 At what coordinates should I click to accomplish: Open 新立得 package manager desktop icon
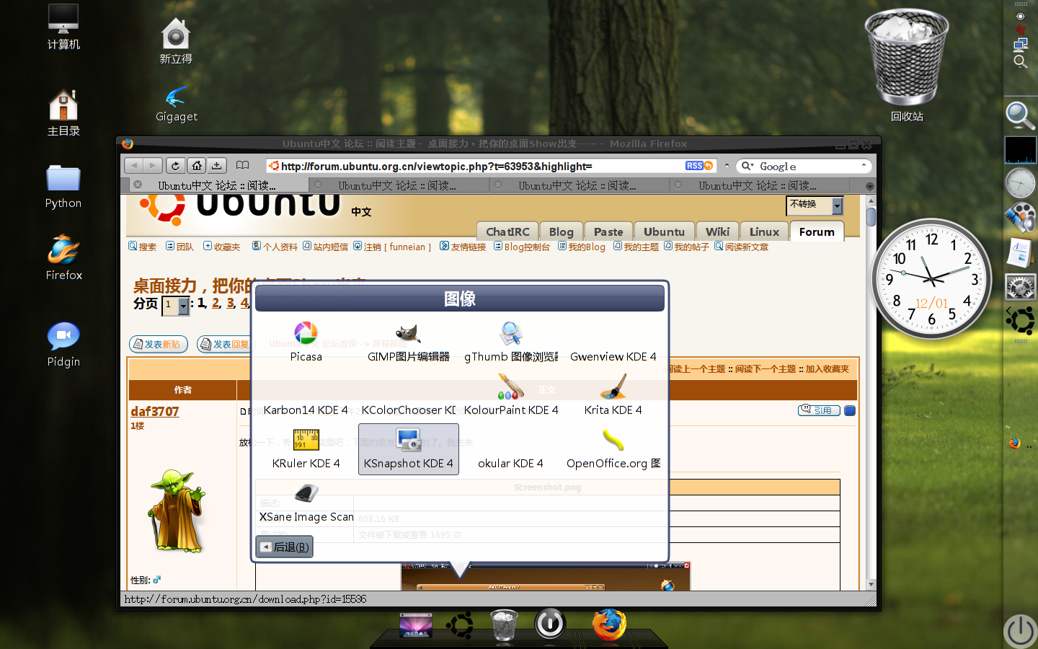tap(176, 42)
